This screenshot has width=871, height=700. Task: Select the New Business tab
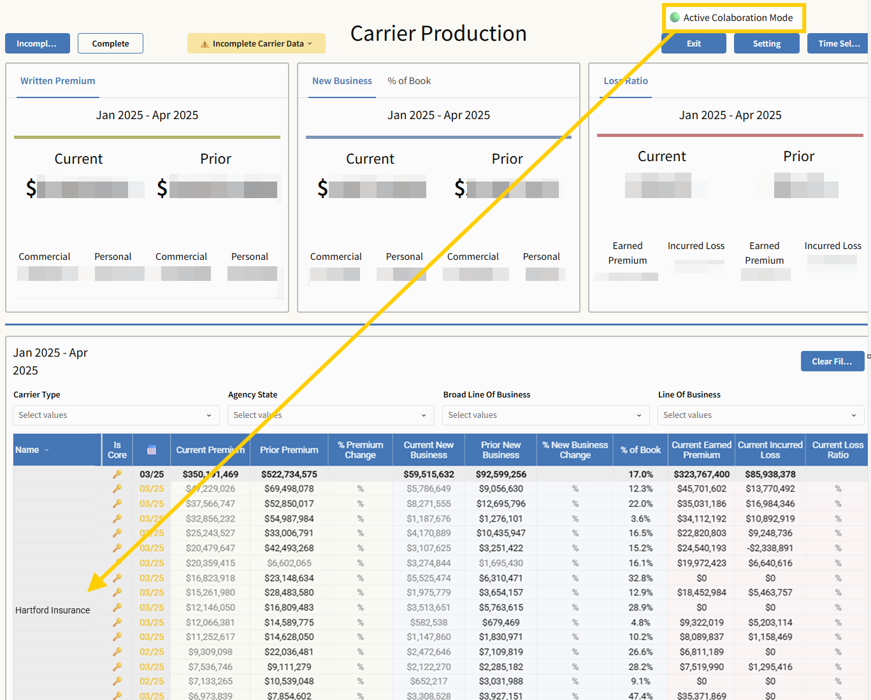point(342,81)
